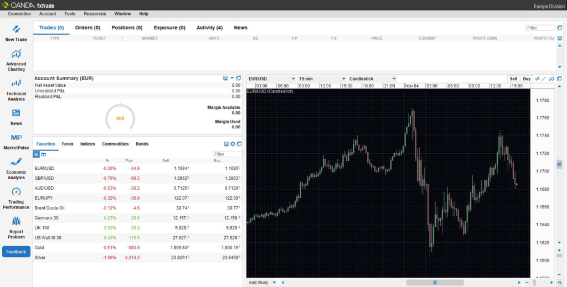Switch to the Orders (0) tab
Screen dimensions: 567x287
(x=87, y=28)
